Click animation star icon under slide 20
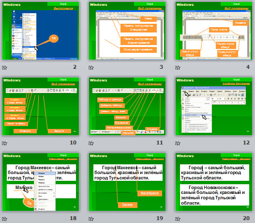This screenshot has width=255, height=223. pyautogui.click(x=178, y=219)
